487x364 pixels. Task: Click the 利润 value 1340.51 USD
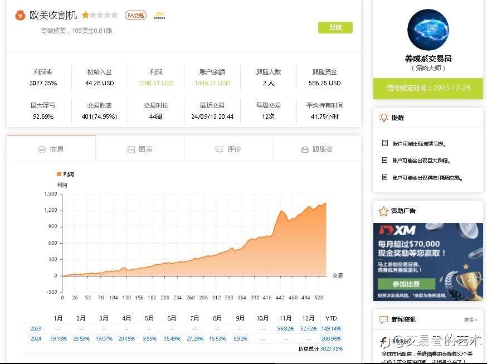click(x=156, y=83)
